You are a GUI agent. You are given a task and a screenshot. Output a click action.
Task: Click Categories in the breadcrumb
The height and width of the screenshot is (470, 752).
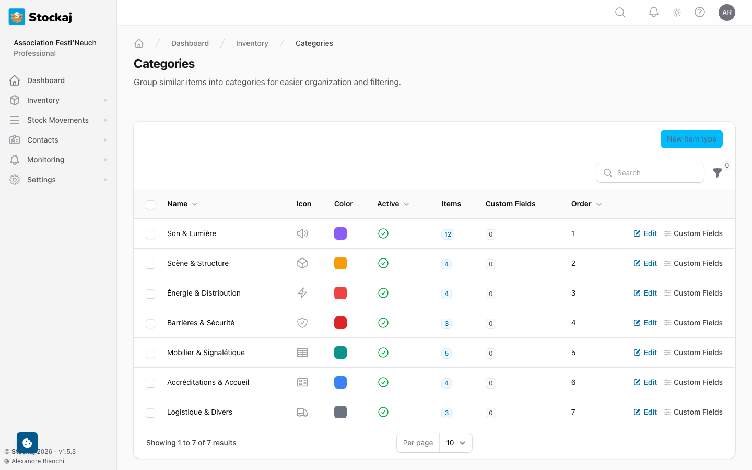tap(314, 43)
